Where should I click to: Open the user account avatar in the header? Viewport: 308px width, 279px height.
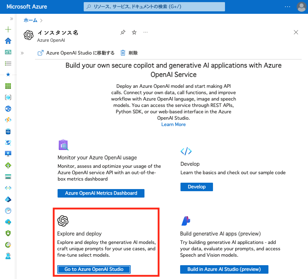tap(301, 7)
